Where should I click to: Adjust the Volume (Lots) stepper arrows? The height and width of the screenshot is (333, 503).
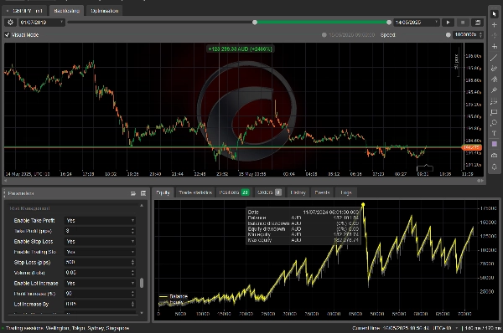(x=132, y=273)
